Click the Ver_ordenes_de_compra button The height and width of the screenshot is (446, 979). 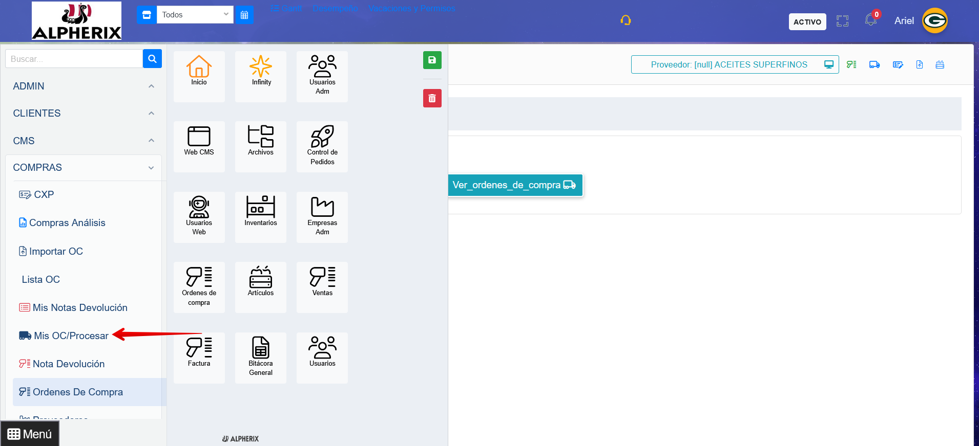coord(514,185)
